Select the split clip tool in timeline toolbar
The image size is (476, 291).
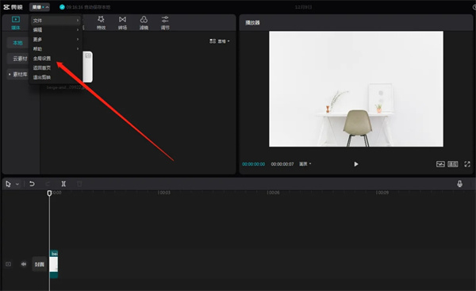point(63,184)
